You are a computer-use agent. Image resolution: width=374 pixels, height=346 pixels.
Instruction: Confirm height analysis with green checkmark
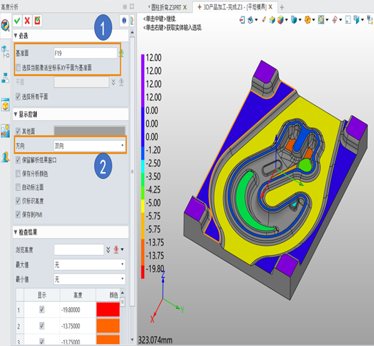[17, 21]
